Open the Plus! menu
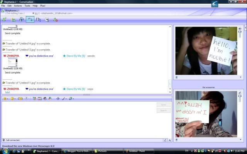Image resolution: width=247 pixels, height=154 pixels. (43, 6)
